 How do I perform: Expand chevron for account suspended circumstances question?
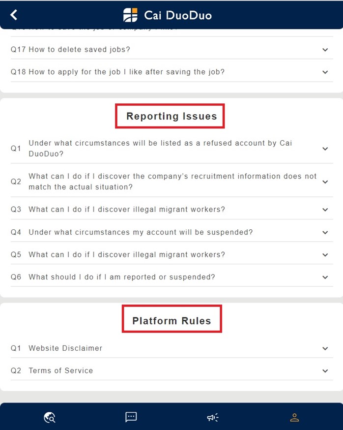(325, 232)
